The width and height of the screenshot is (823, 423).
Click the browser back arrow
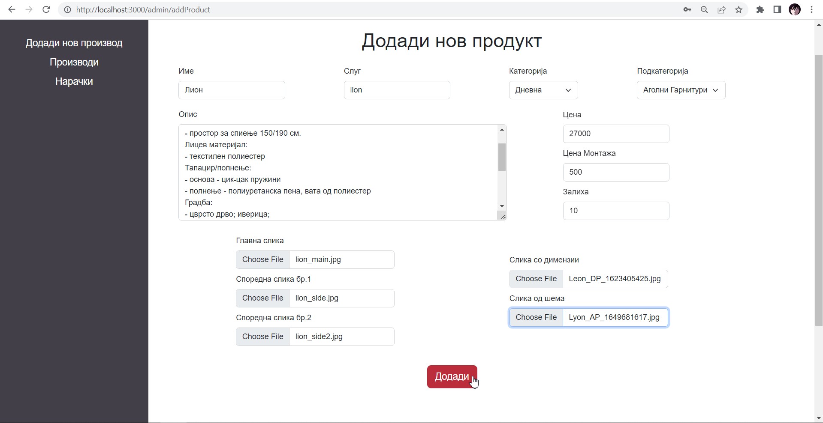pyautogui.click(x=12, y=9)
